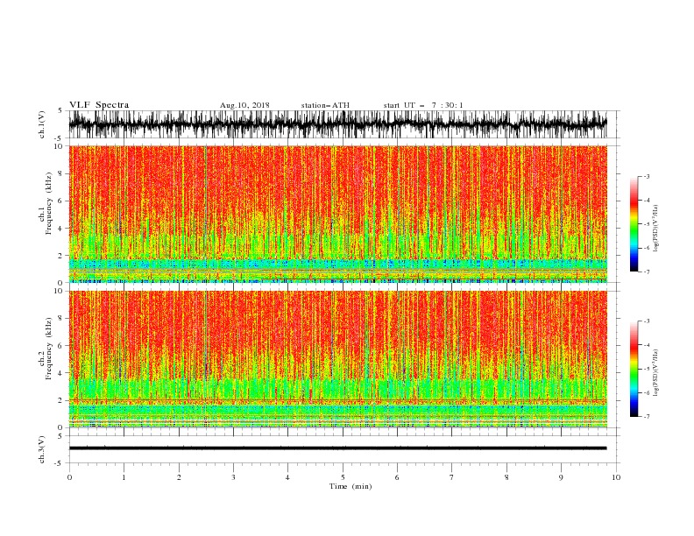The image size is (694, 536).
Task: Click the 'start UT = 7:30:1' text
Action: (423, 105)
